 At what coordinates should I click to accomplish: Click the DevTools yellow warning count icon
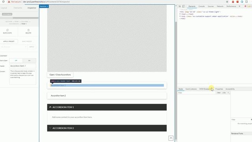click(250, 6)
